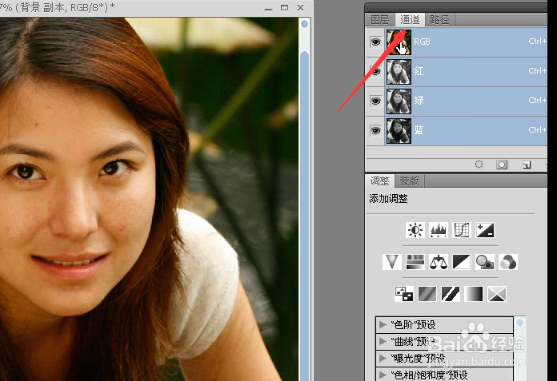
Task: Add a Selective Color adjustment
Action: (x=497, y=294)
